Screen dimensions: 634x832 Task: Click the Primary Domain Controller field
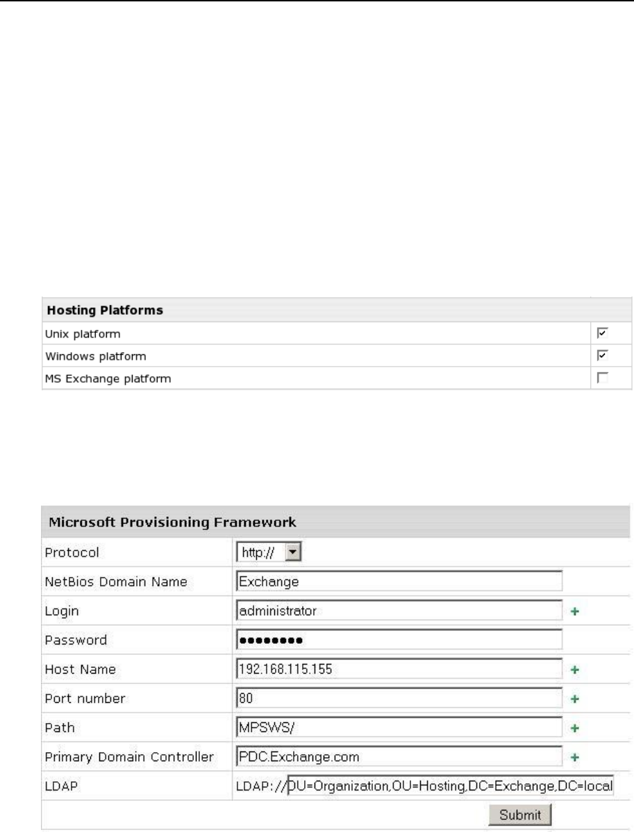399,757
